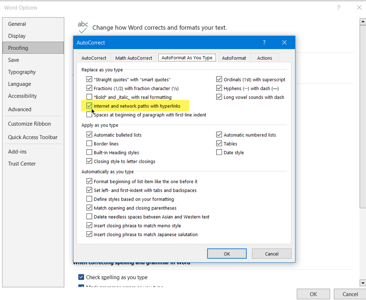
Task: Open the Trust Center category
Action: 33,164
